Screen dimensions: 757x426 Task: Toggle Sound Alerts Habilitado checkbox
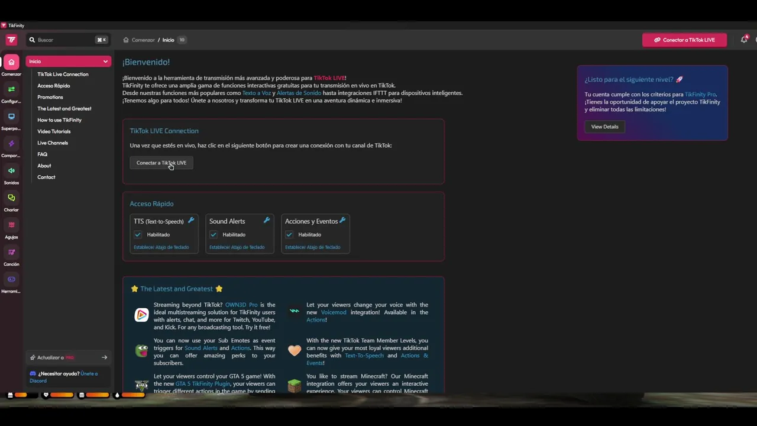[x=213, y=234]
